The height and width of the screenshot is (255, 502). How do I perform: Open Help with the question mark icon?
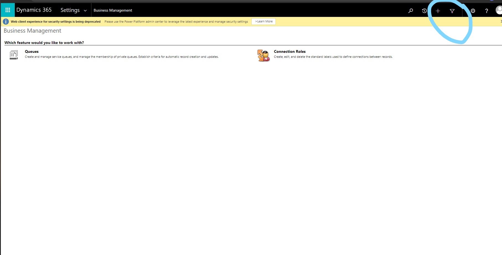486,11
